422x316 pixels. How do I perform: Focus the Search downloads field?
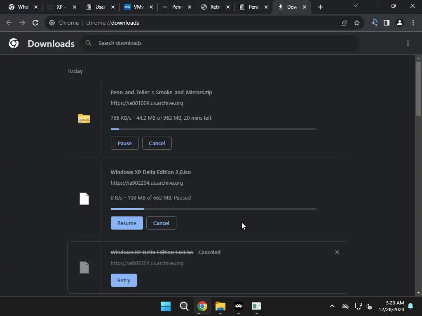coord(220,43)
